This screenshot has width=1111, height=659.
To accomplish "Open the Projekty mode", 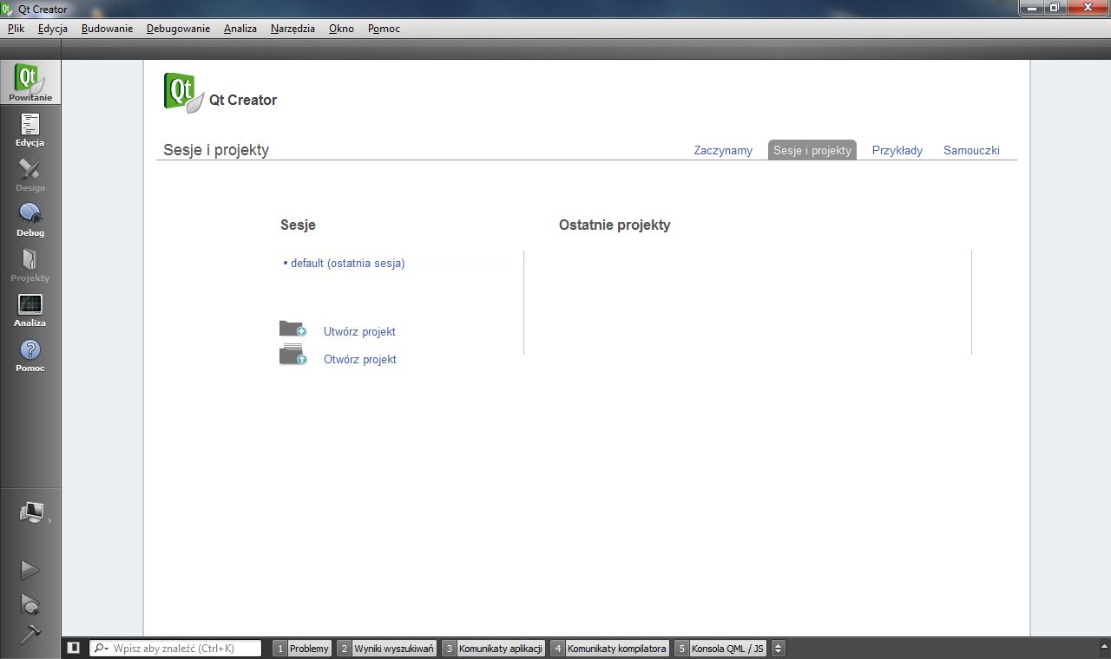I will click(x=30, y=264).
